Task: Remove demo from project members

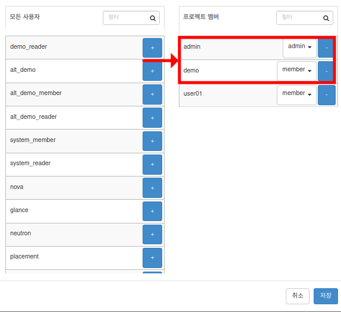Action: (x=326, y=71)
